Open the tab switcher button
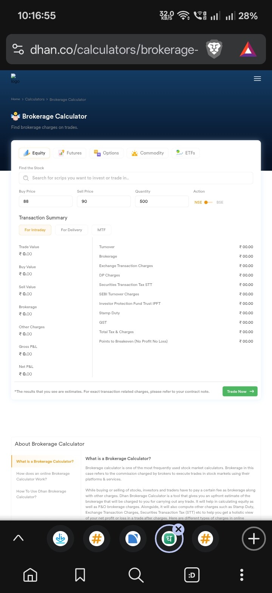Screen dimensions: 272x593 click(192, 575)
